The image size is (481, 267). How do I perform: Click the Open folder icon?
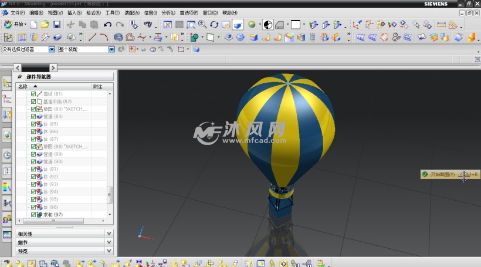coord(45,25)
